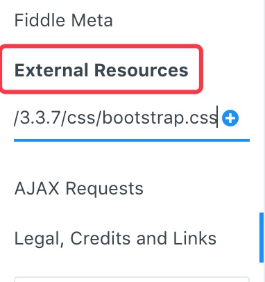
Task: Click the blue plus add-resource icon
Action: [230, 118]
